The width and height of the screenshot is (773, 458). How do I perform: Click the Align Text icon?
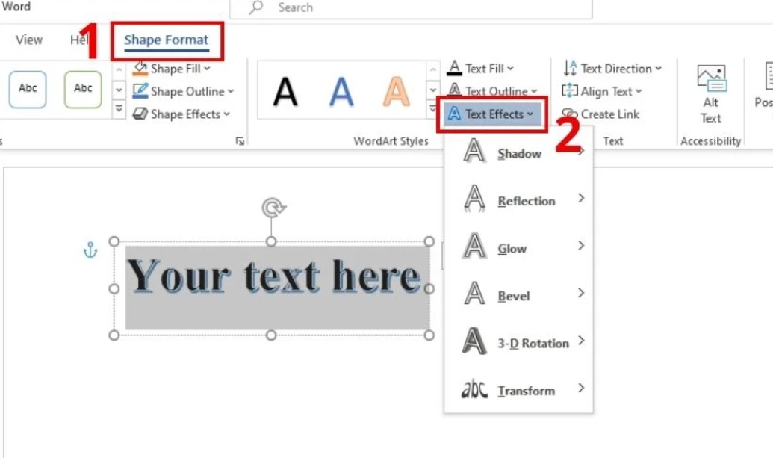570,91
